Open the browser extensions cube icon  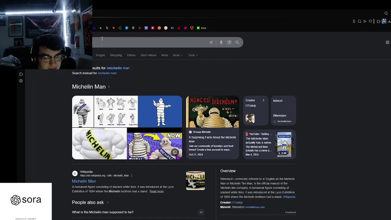click(378, 21)
